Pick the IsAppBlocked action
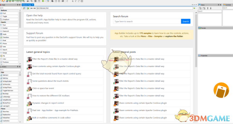This screenshot has width=233, height=124. point(9,100)
